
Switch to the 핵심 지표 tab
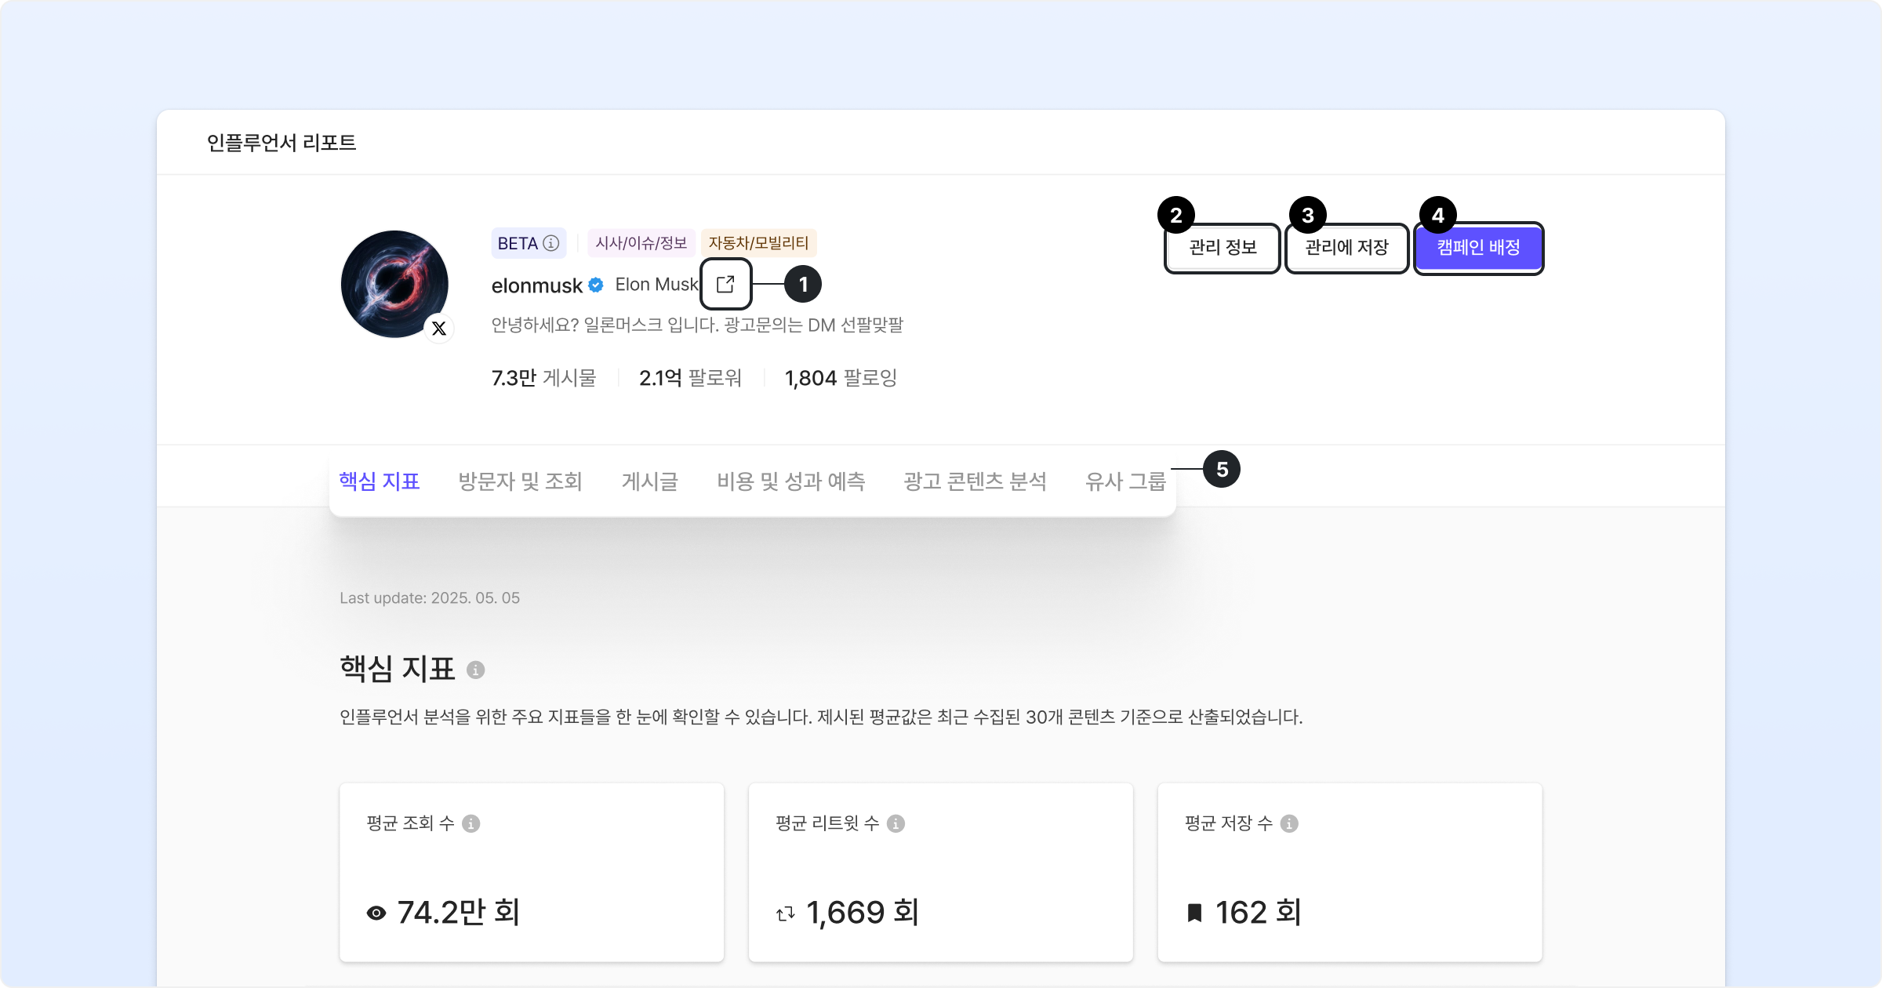tap(380, 481)
